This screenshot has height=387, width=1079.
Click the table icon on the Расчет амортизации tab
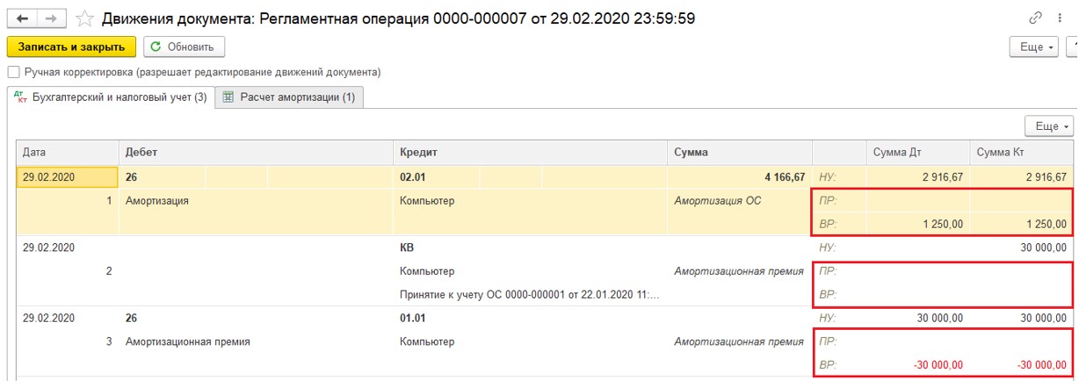click(x=228, y=97)
